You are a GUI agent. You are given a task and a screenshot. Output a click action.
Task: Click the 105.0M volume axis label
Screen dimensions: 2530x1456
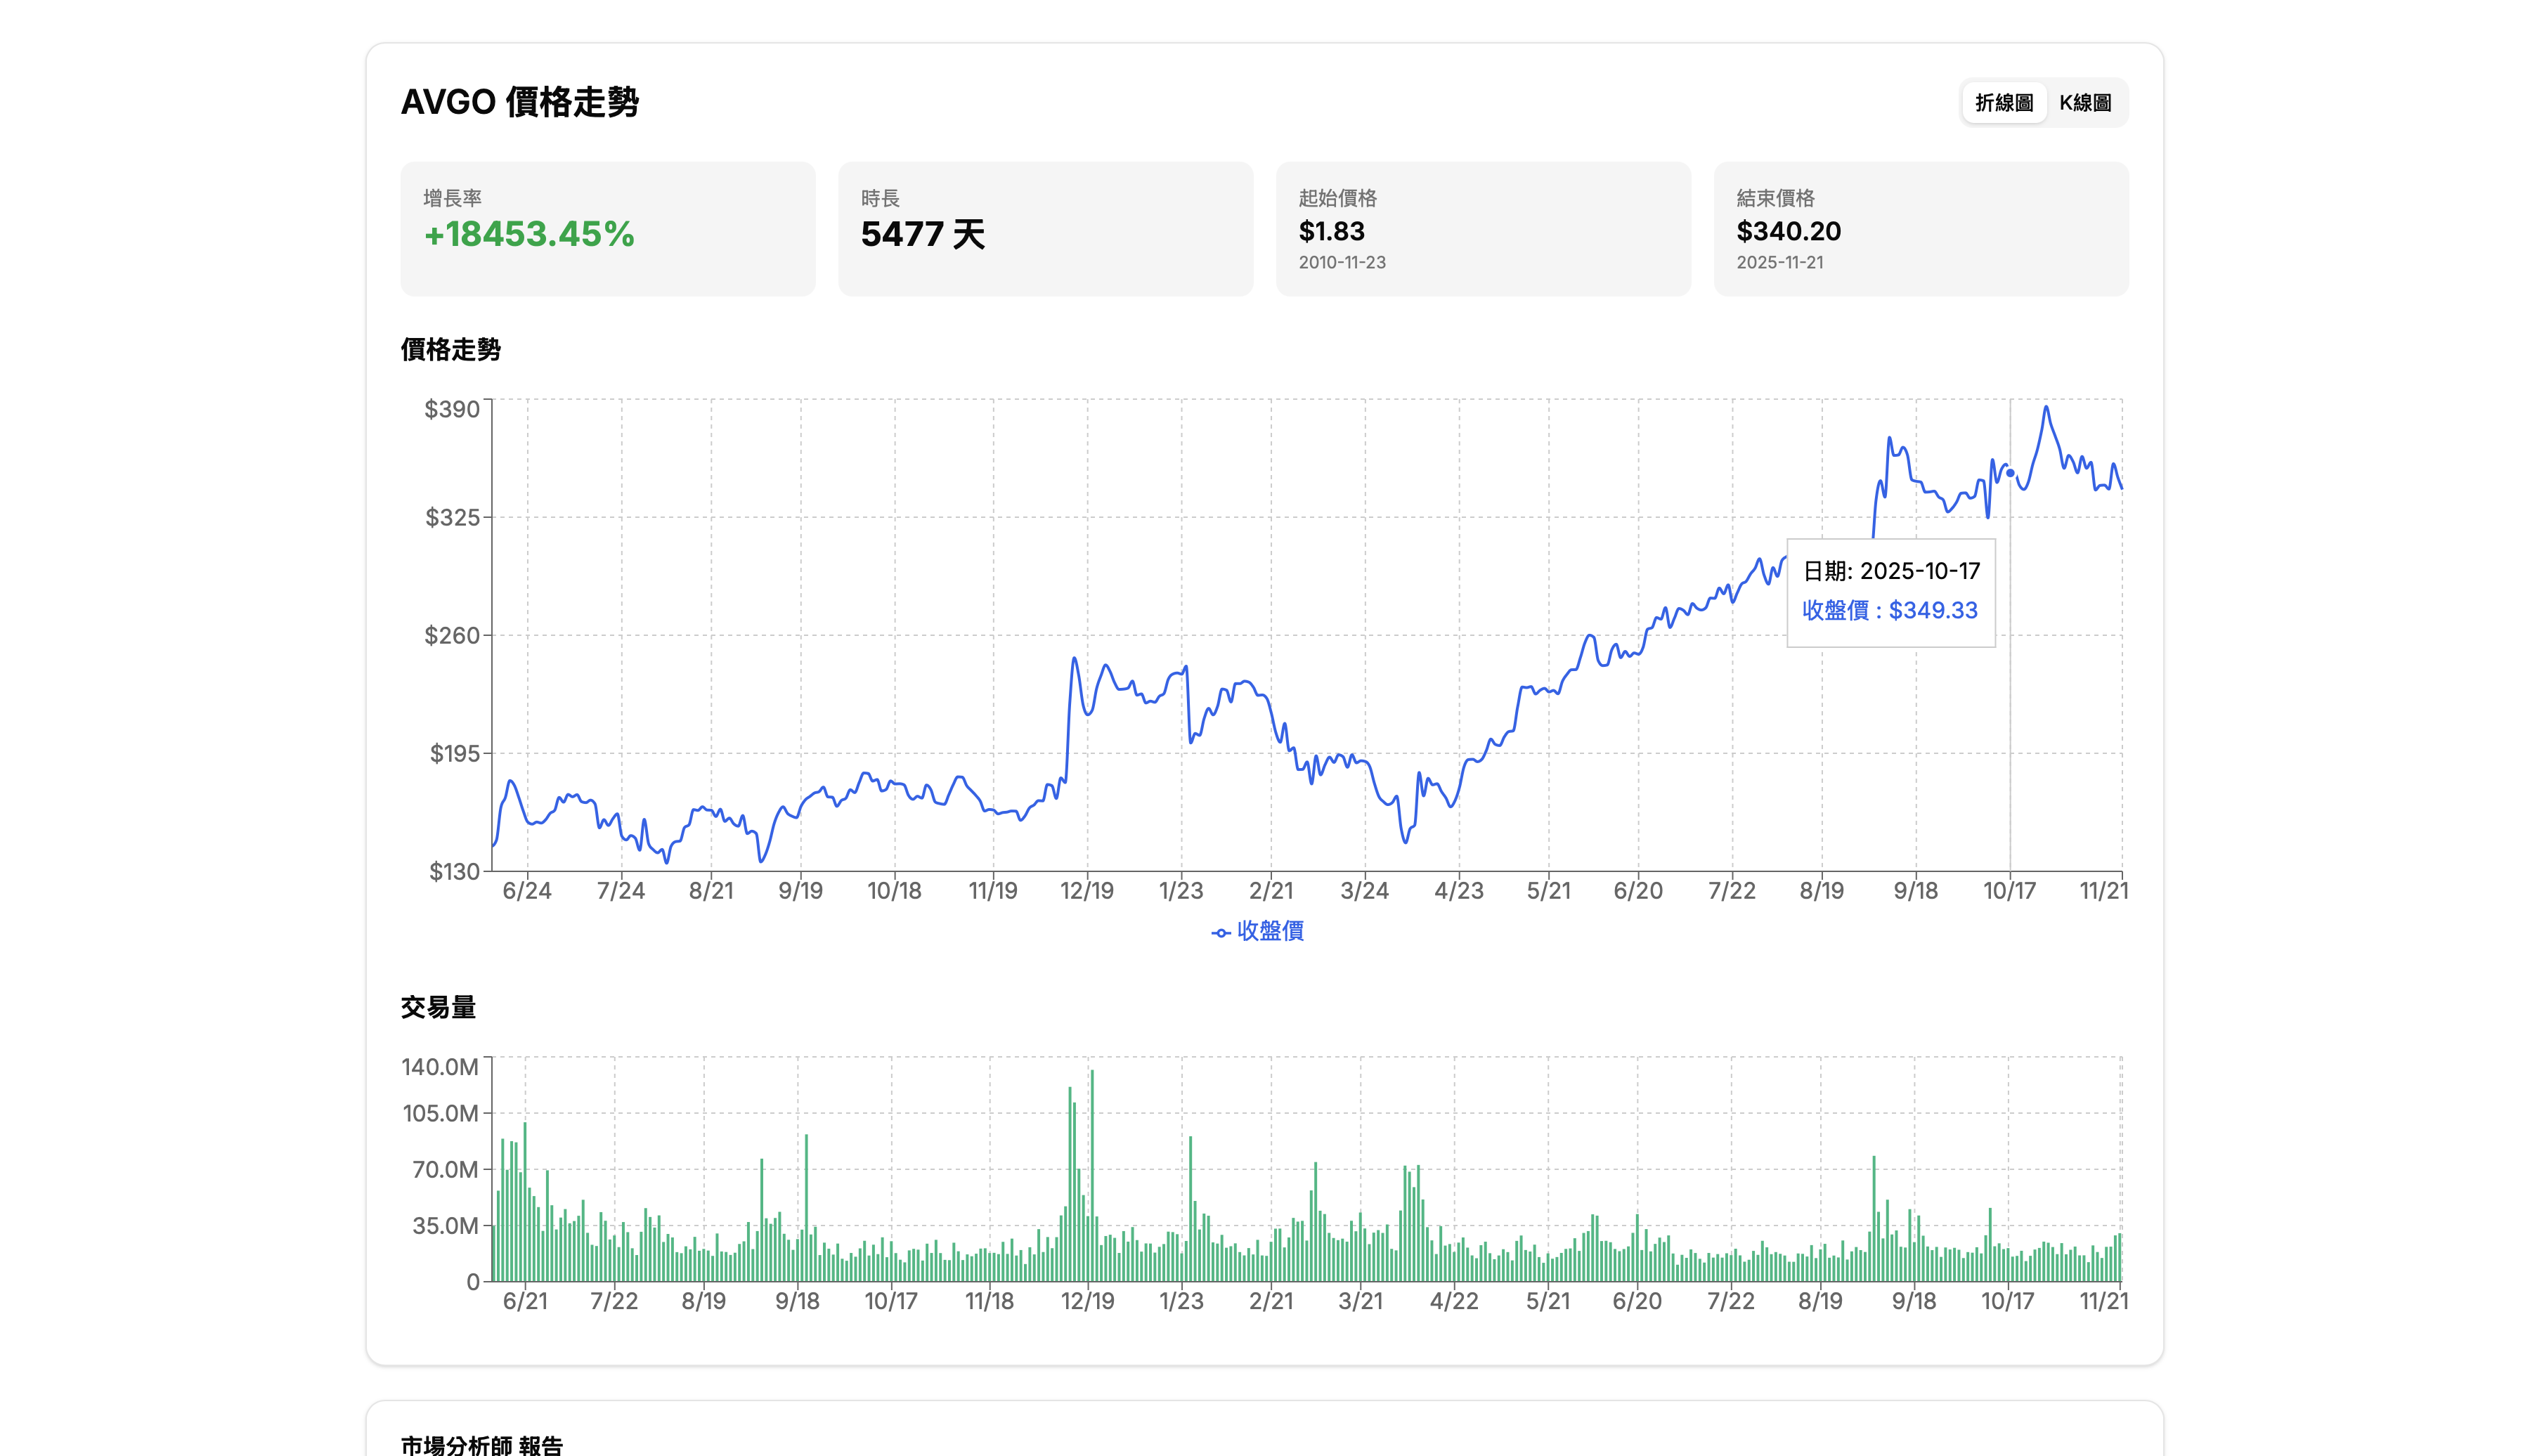coord(440,1113)
